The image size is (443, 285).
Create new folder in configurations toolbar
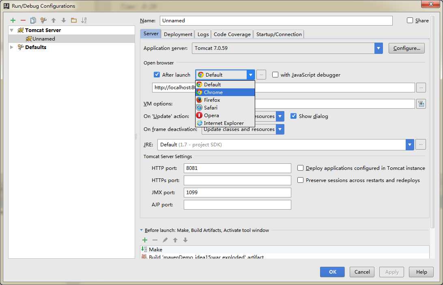pos(74,20)
